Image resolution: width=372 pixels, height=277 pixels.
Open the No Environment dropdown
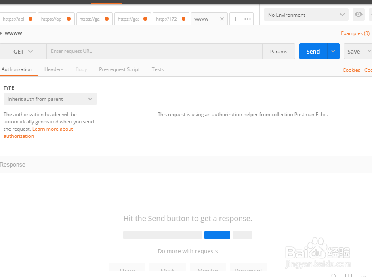point(306,15)
